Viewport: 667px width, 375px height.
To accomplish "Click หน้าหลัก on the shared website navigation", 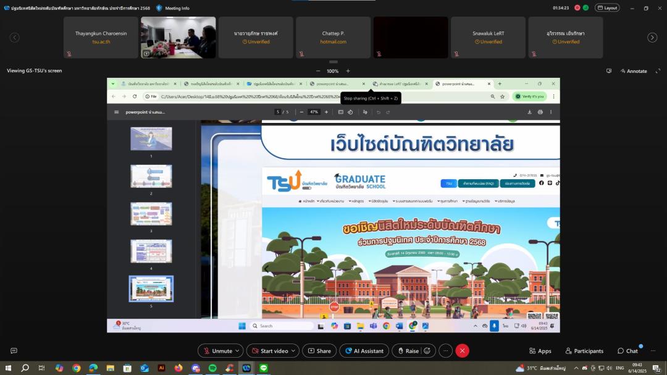I will coord(307,201).
